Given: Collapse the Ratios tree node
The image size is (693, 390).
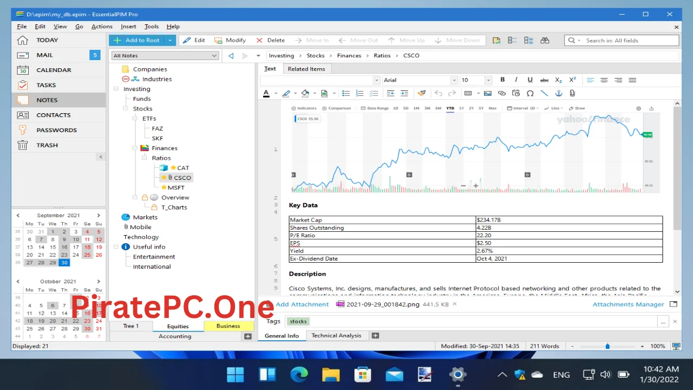Looking at the screenshot, I should [145, 158].
